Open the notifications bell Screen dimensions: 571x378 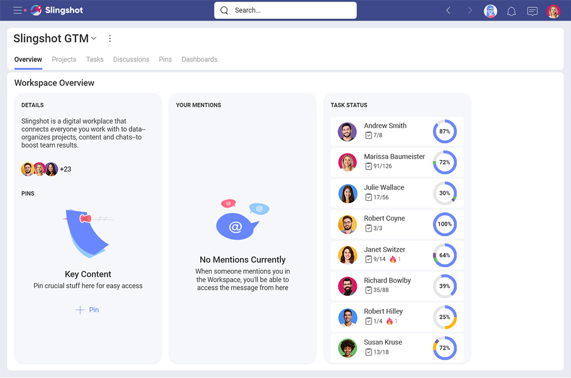pos(511,11)
